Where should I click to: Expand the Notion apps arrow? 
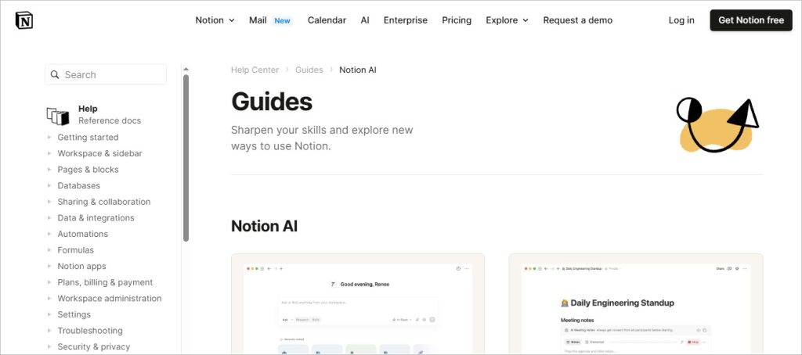(x=49, y=266)
